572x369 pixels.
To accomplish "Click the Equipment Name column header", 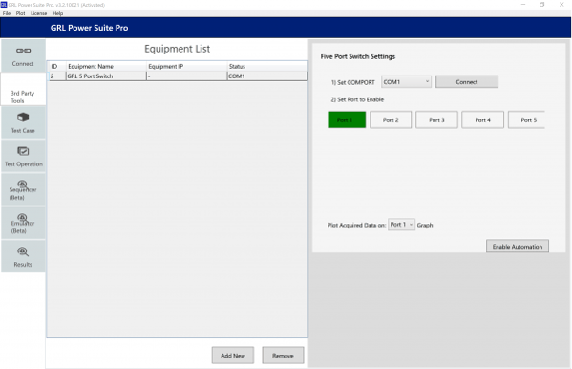I will point(106,66).
